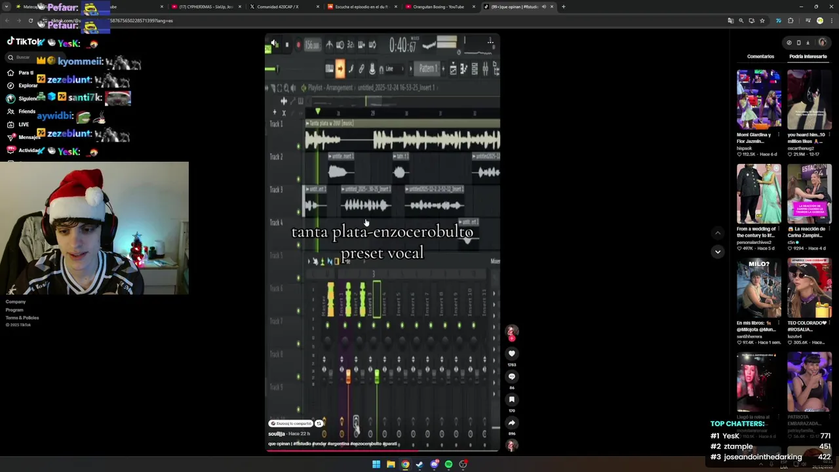Go to previous video with up arrow

point(718,233)
